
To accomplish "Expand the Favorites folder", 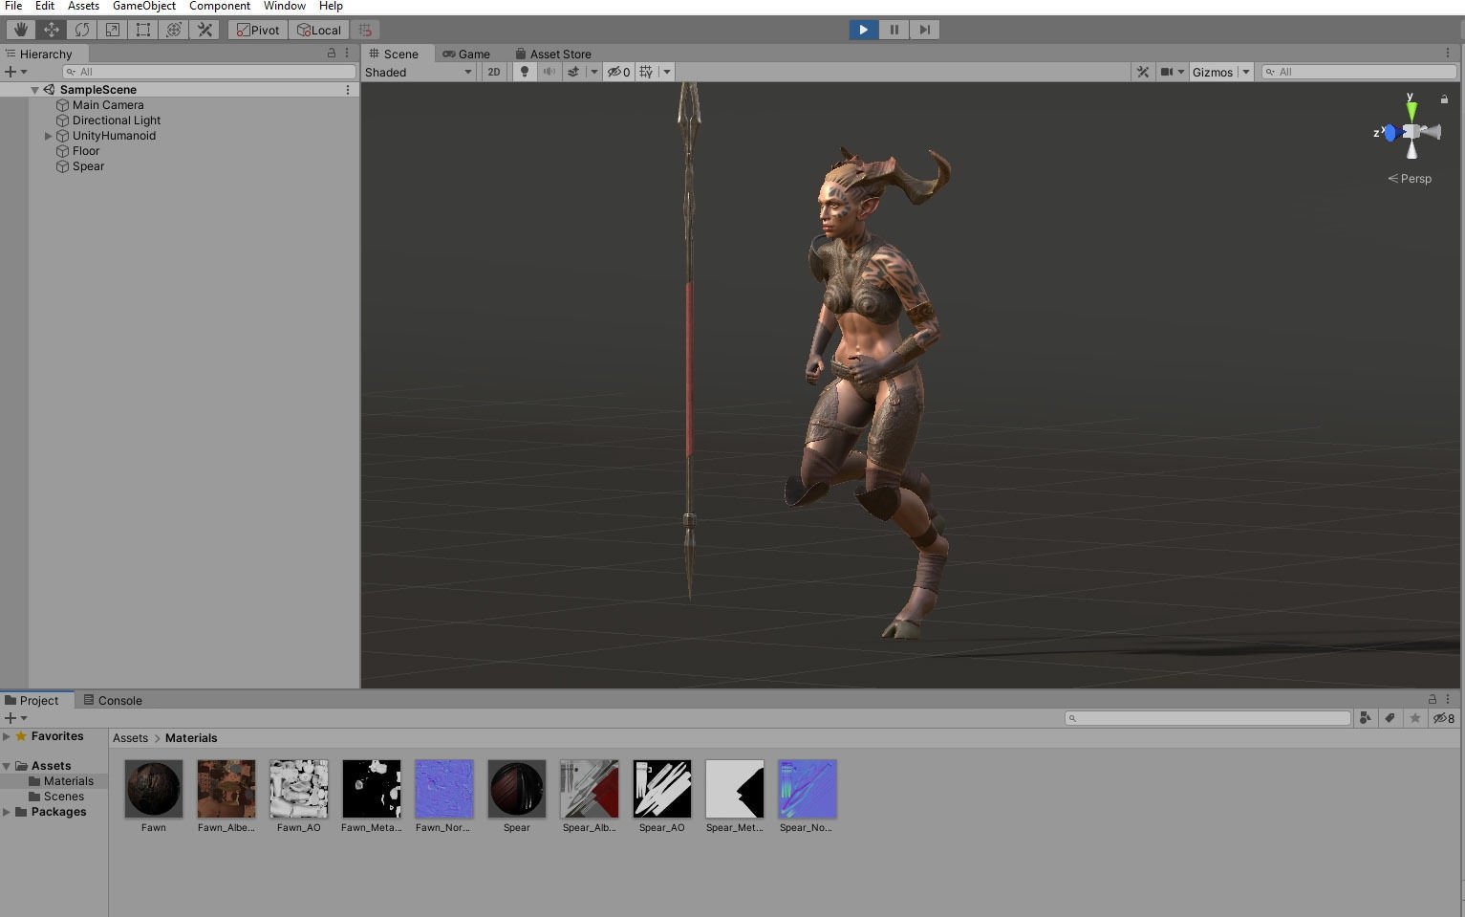I will pos(7,736).
